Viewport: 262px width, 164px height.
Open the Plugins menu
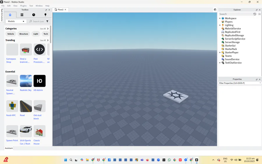point(23,6)
